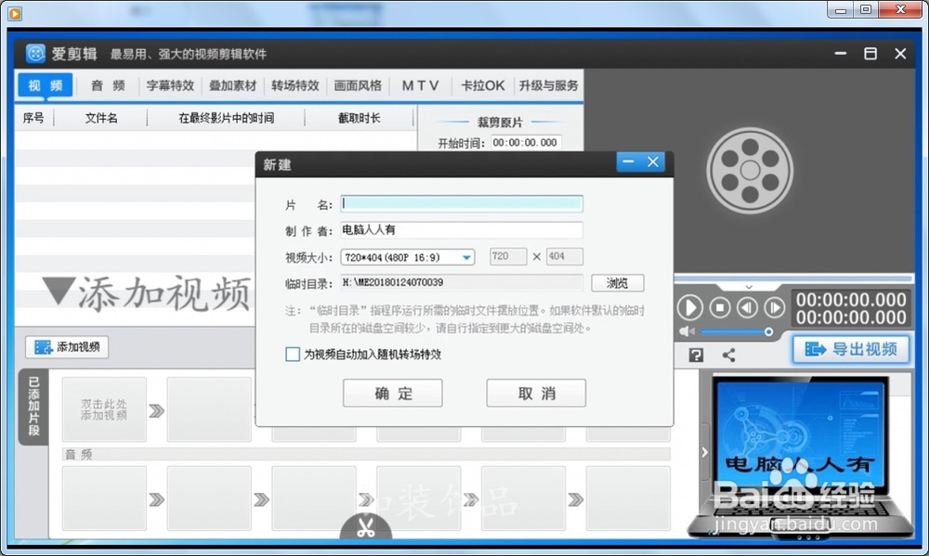The height and width of the screenshot is (556, 929).
Task: Click the stop playback button
Action: click(x=720, y=307)
